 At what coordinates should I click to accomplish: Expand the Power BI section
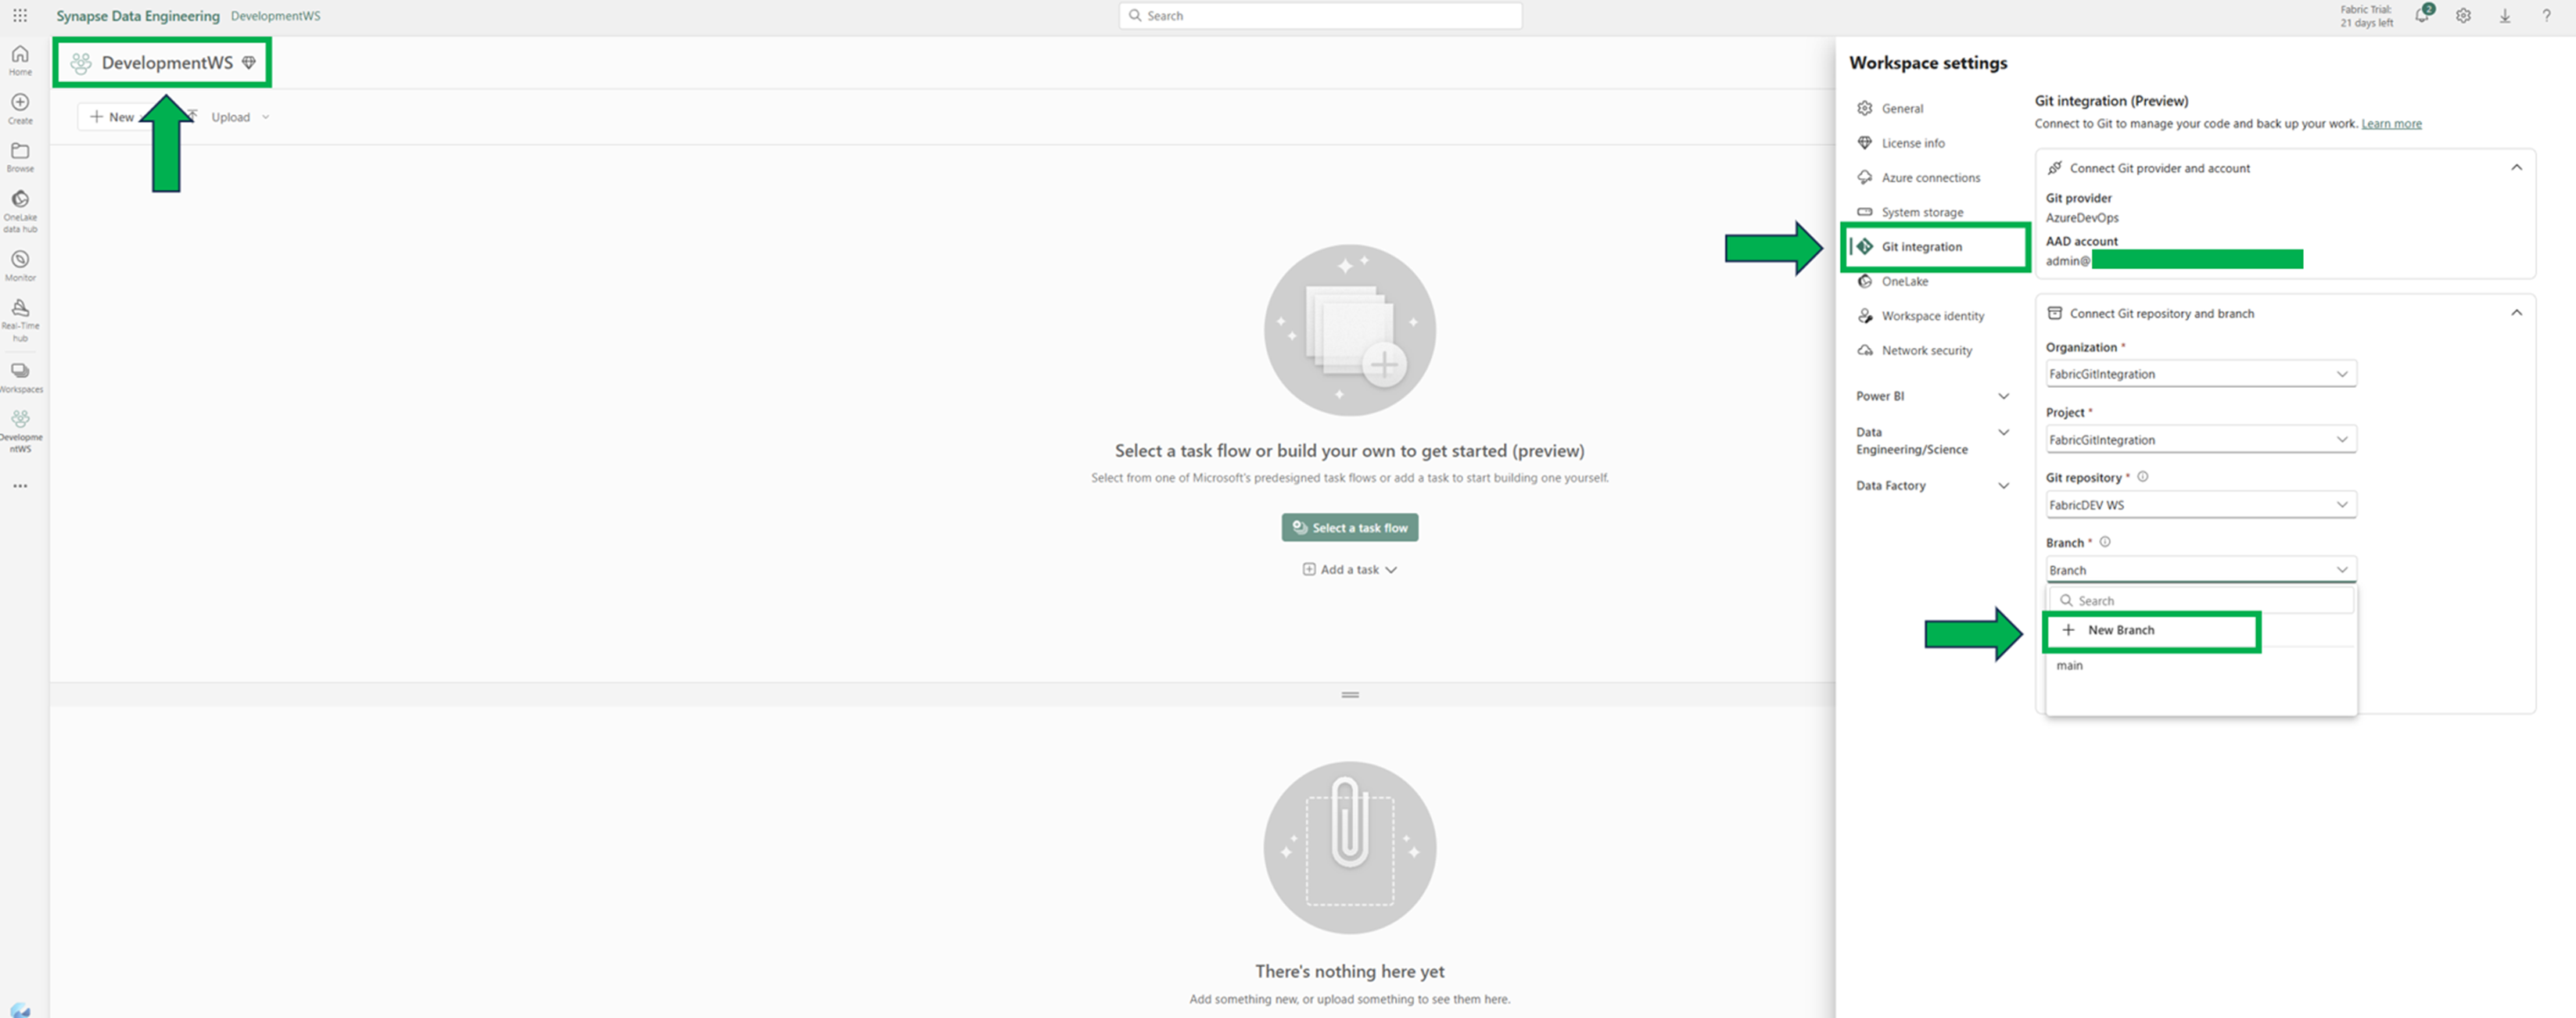point(1932,396)
